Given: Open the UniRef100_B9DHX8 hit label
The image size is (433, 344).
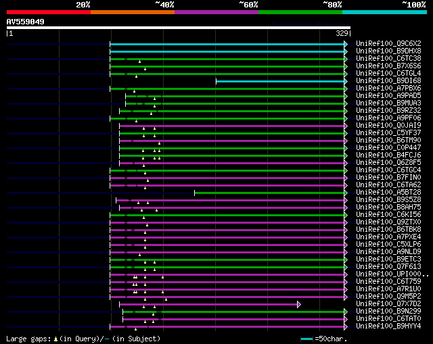Looking at the screenshot, I should 388,51.
